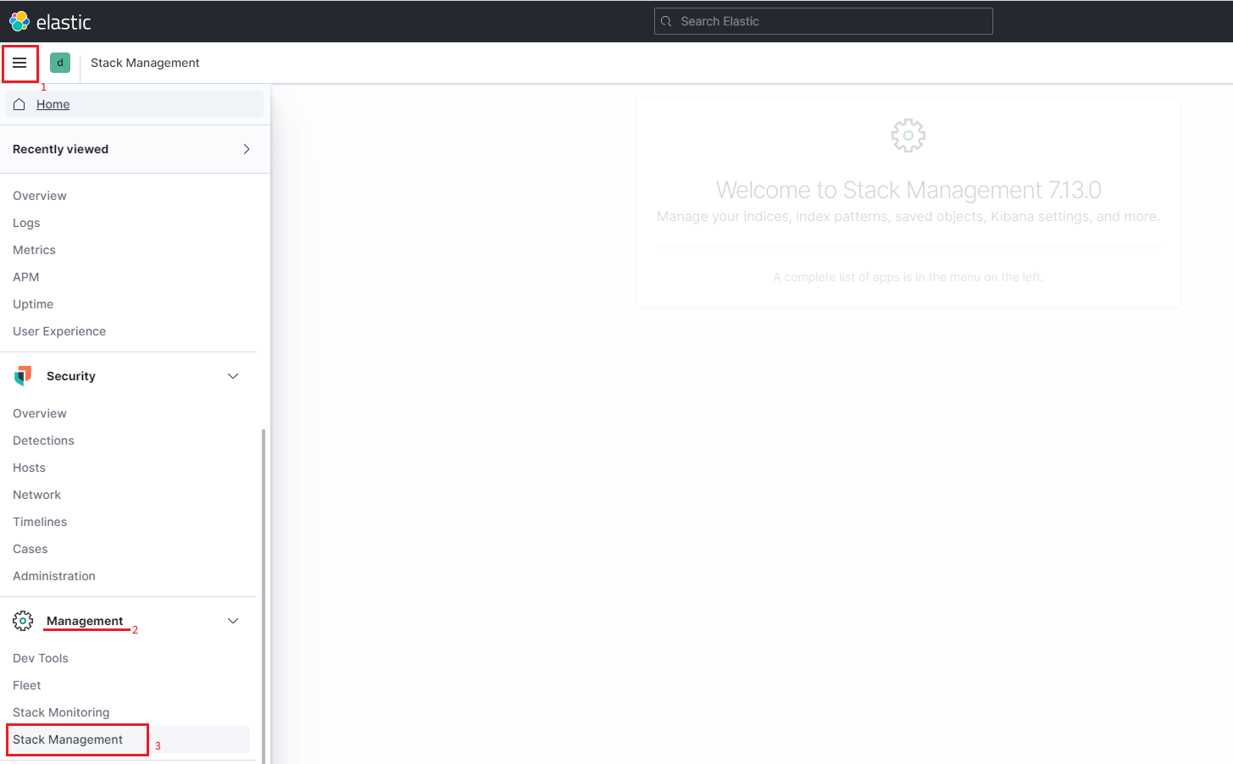Image resolution: width=1233 pixels, height=764 pixels.
Task: Open Uptime from the Observability list
Action: click(x=32, y=303)
